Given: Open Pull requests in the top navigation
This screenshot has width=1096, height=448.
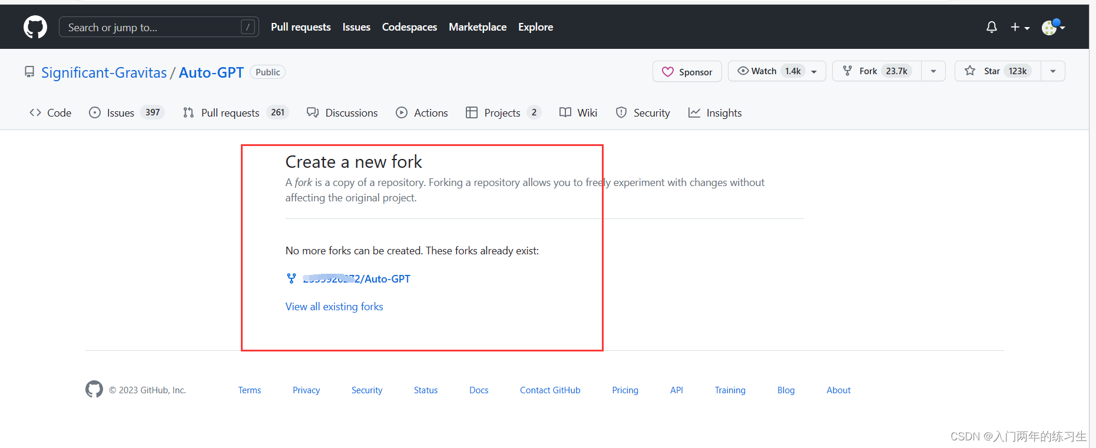Looking at the screenshot, I should [301, 27].
